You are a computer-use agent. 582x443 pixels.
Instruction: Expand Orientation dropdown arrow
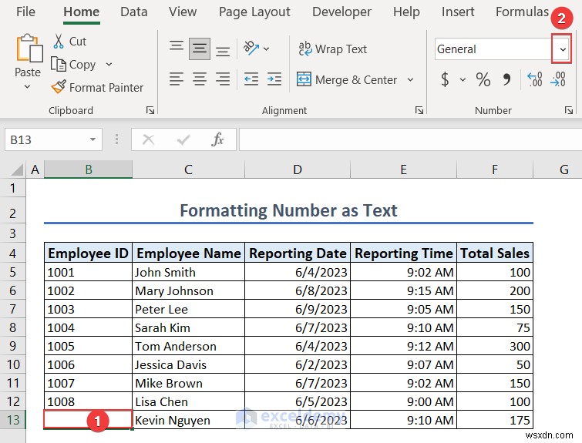[x=266, y=49]
